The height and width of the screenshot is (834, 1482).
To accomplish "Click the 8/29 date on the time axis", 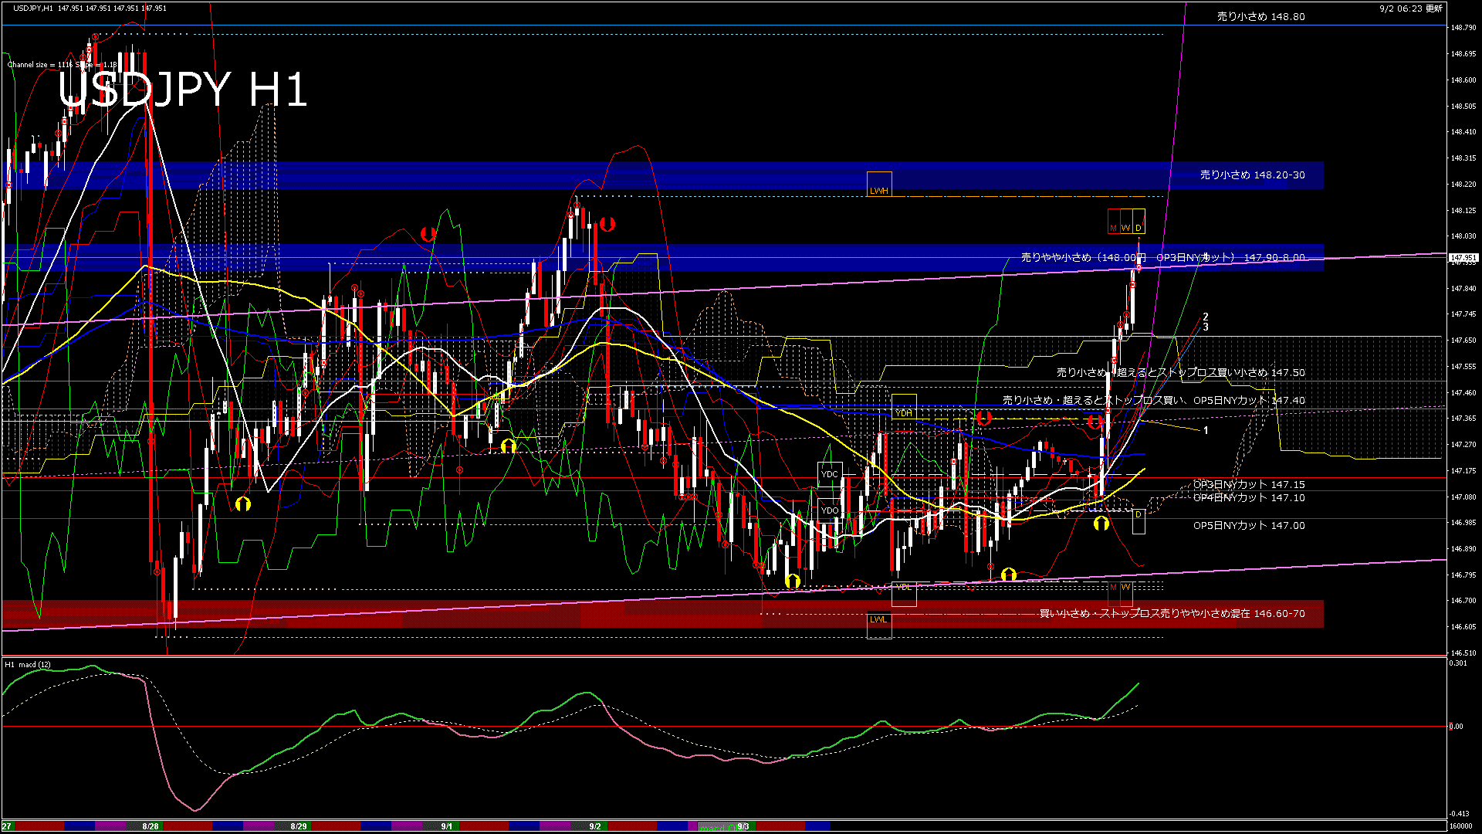I will pos(299,826).
